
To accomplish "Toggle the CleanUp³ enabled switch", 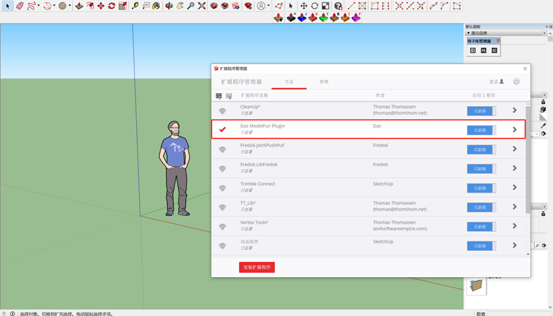I will (x=481, y=111).
